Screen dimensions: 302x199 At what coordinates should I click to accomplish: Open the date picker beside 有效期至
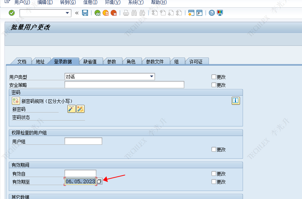click(x=99, y=182)
